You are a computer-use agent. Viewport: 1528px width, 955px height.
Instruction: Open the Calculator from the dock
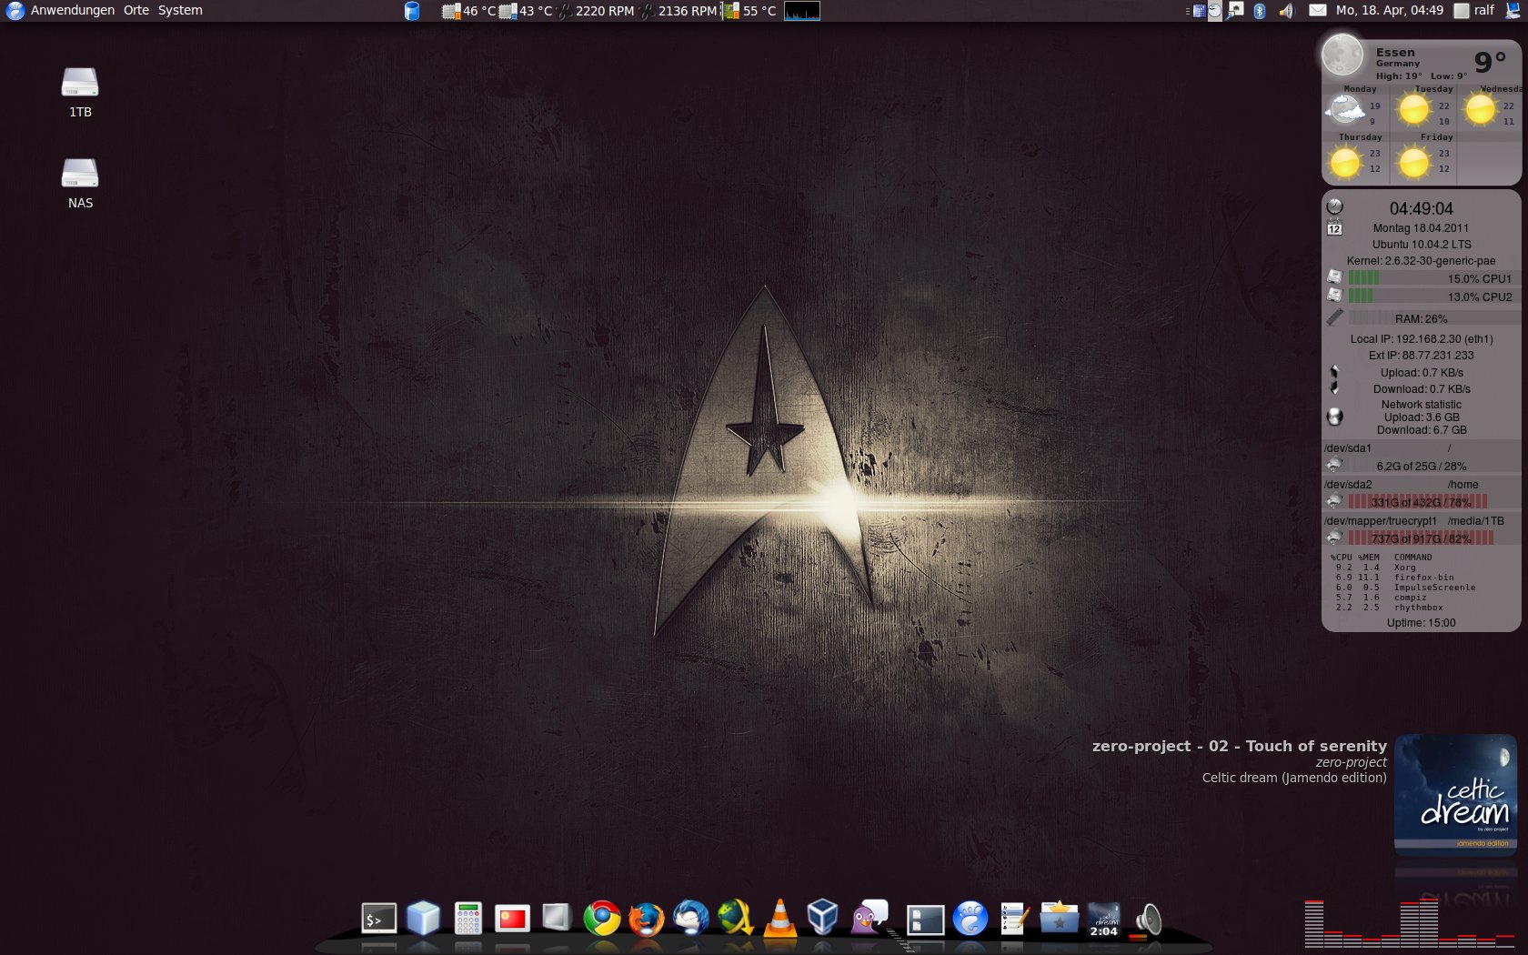[467, 919]
